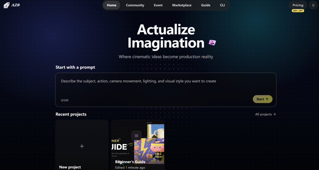The width and height of the screenshot is (319, 170).
Task: Click the Pricing button
Action: 298,5
